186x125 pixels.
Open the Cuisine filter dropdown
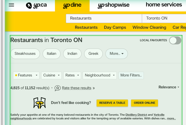coord(51,75)
